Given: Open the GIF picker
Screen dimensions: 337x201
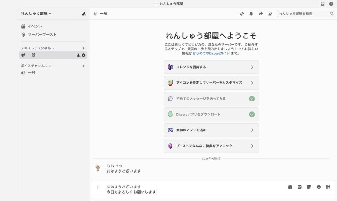Looking at the screenshot, I should [x=299, y=187].
